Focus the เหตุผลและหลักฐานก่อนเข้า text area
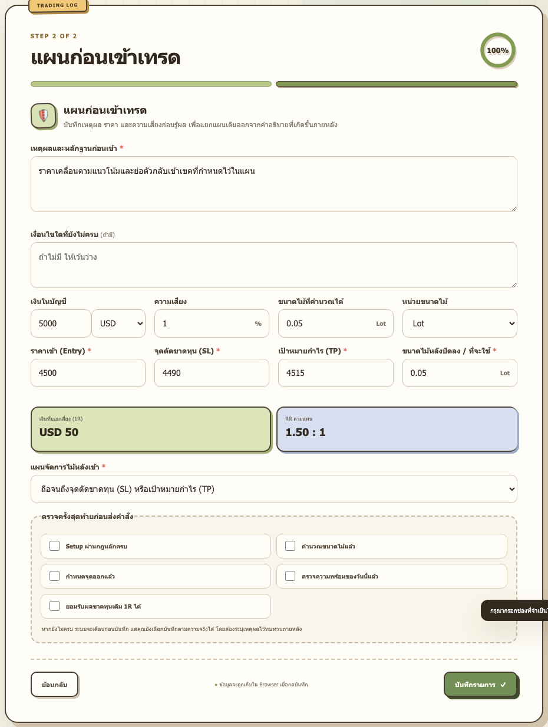This screenshot has width=548, height=727. click(x=274, y=184)
